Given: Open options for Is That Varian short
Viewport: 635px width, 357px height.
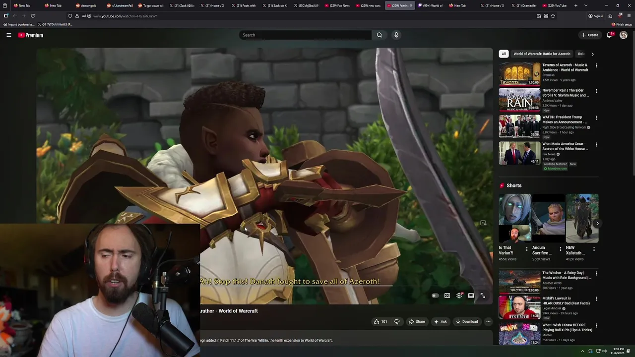Looking at the screenshot, I should point(527,249).
